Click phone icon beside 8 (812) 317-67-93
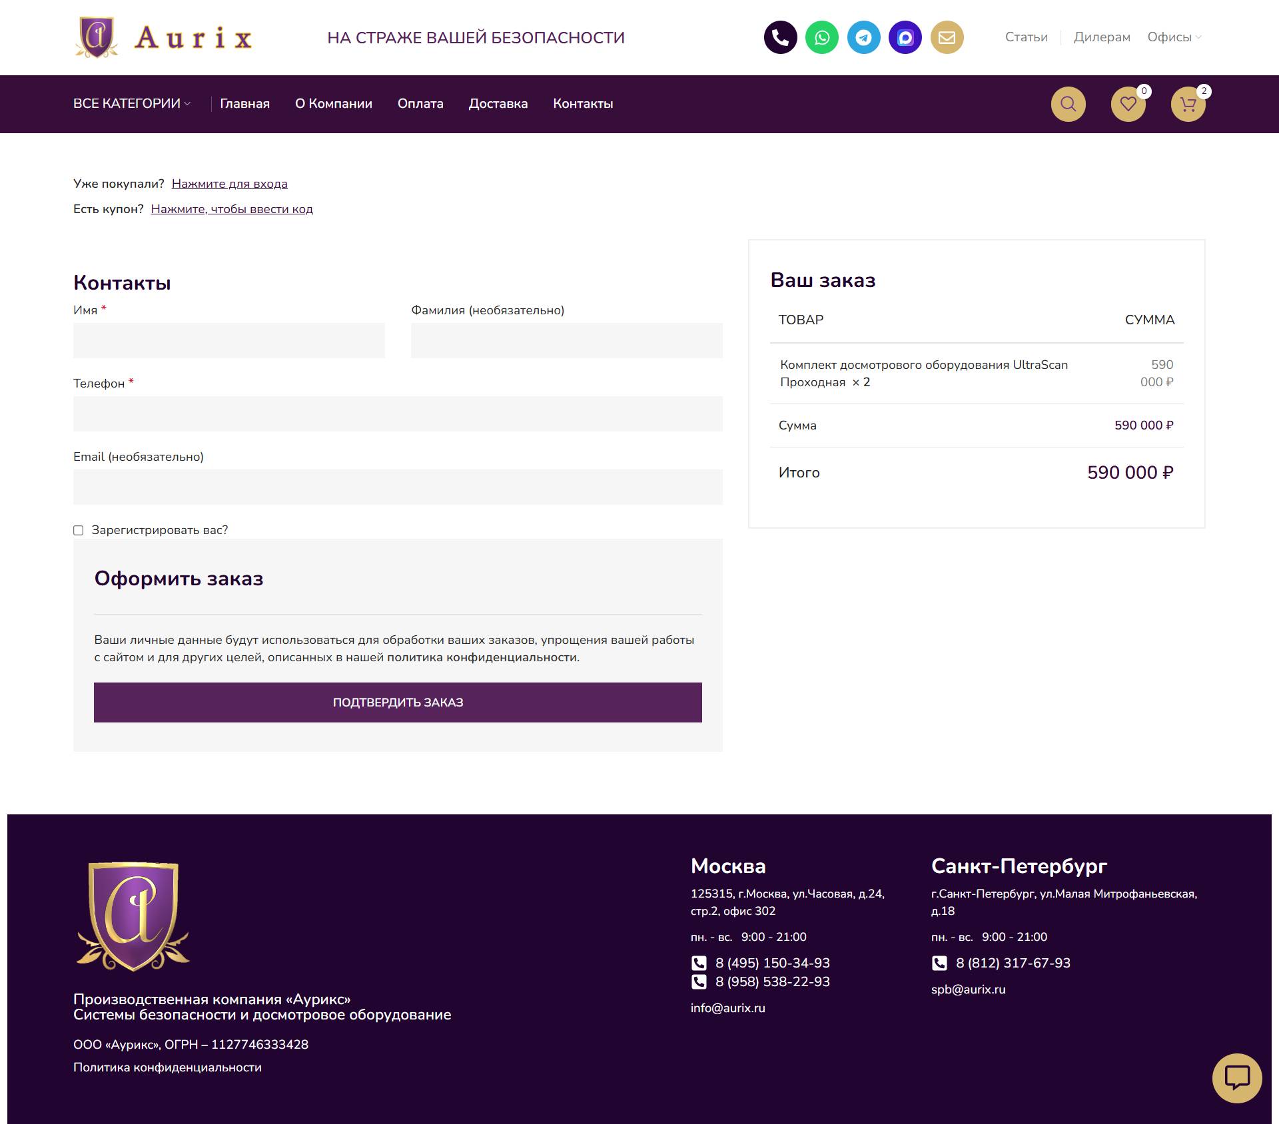The width and height of the screenshot is (1279, 1124). pos(939,963)
